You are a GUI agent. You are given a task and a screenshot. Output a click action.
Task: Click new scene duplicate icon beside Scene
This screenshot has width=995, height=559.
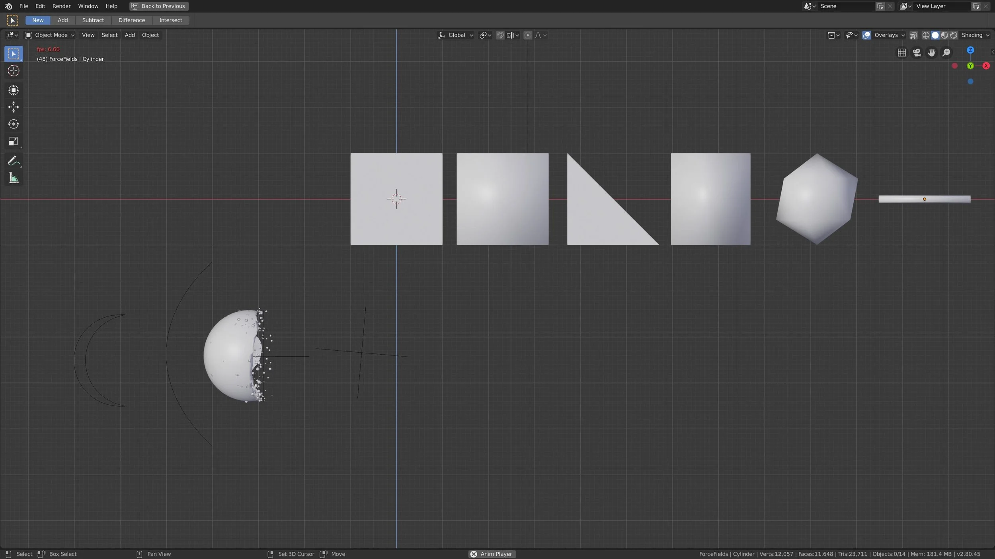880,6
